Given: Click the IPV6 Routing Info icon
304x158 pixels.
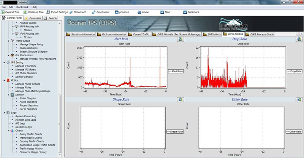Looking at the screenshot, I should pos(17,34).
